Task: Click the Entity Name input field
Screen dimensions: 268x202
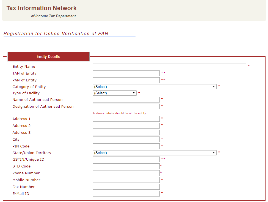Action: [x=169, y=67]
